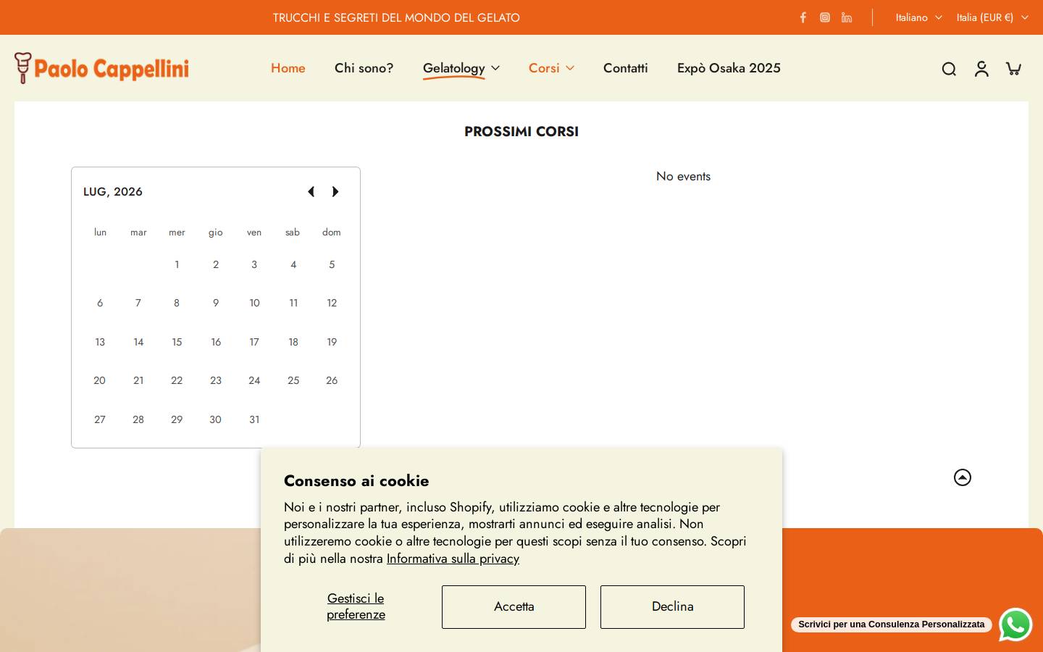Select day 16 in the calendar

coord(216,342)
